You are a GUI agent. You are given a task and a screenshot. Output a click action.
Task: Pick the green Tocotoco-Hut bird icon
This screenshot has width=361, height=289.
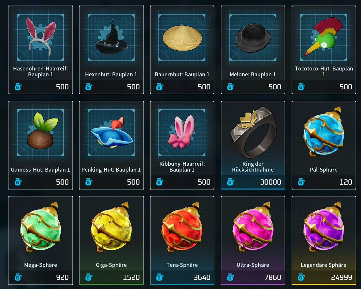point(324,37)
